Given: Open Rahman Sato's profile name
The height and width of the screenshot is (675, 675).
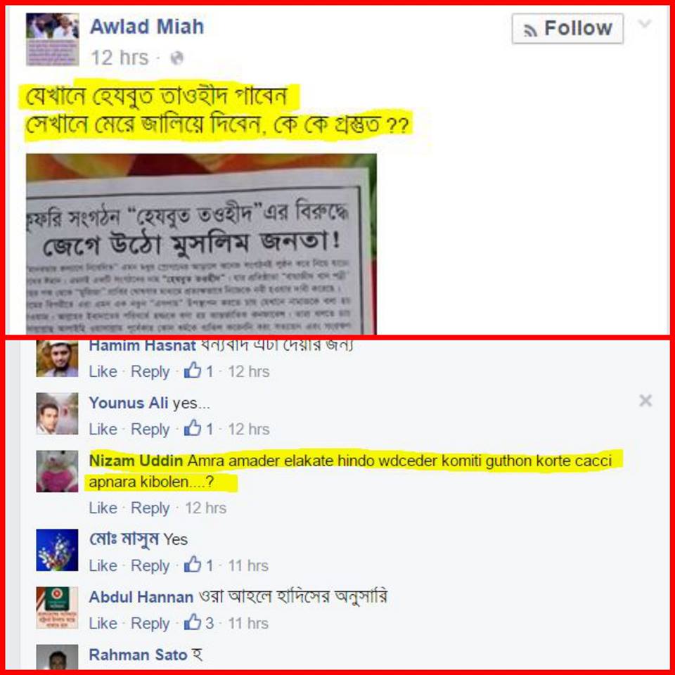Looking at the screenshot, I should click(x=138, y=655).
